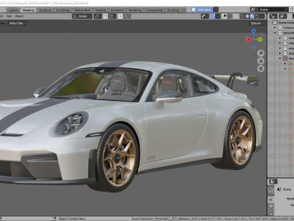
Task: Click the Scene icon in properties panel
Action: pos(279,190)
